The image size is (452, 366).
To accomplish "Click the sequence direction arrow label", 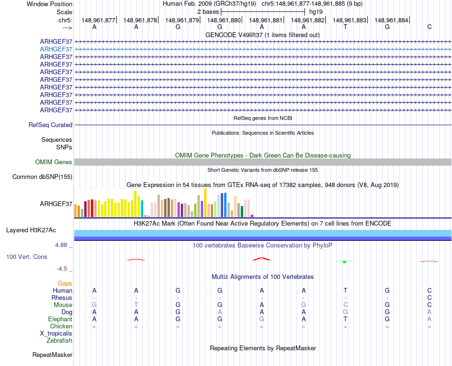I will (68, 28).
